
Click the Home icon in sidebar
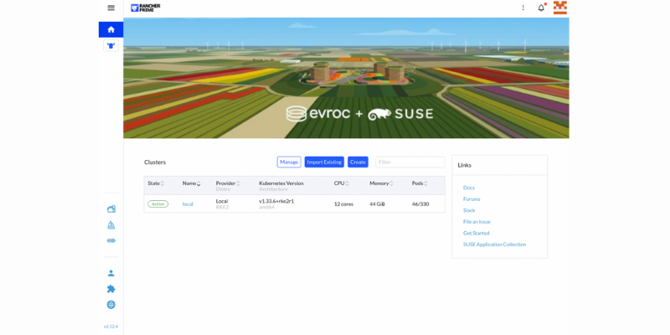111,29
